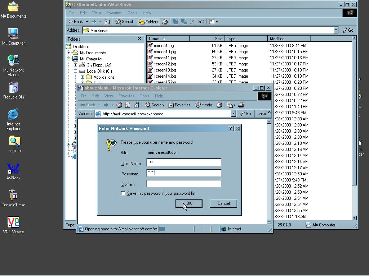
Task: Click the Refresh icon in Internet Explorer
Action: (x=128, y=105)
